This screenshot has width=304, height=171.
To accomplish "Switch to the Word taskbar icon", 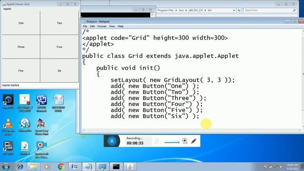I will tap(75, 167).
